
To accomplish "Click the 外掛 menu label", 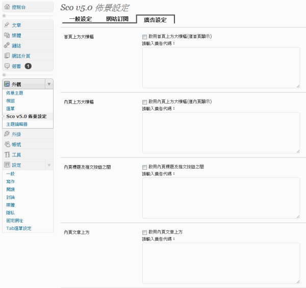I will point(16,134).
